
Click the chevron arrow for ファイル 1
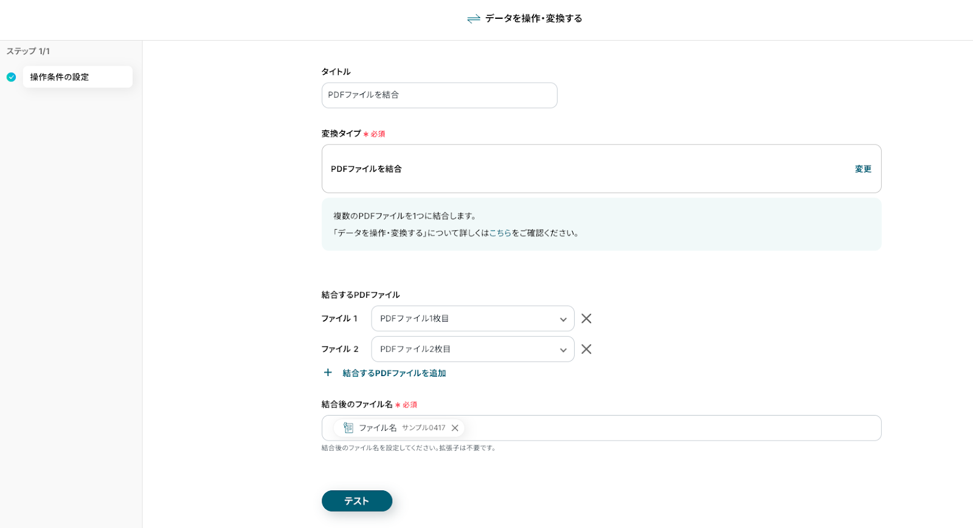pos(563,319)
